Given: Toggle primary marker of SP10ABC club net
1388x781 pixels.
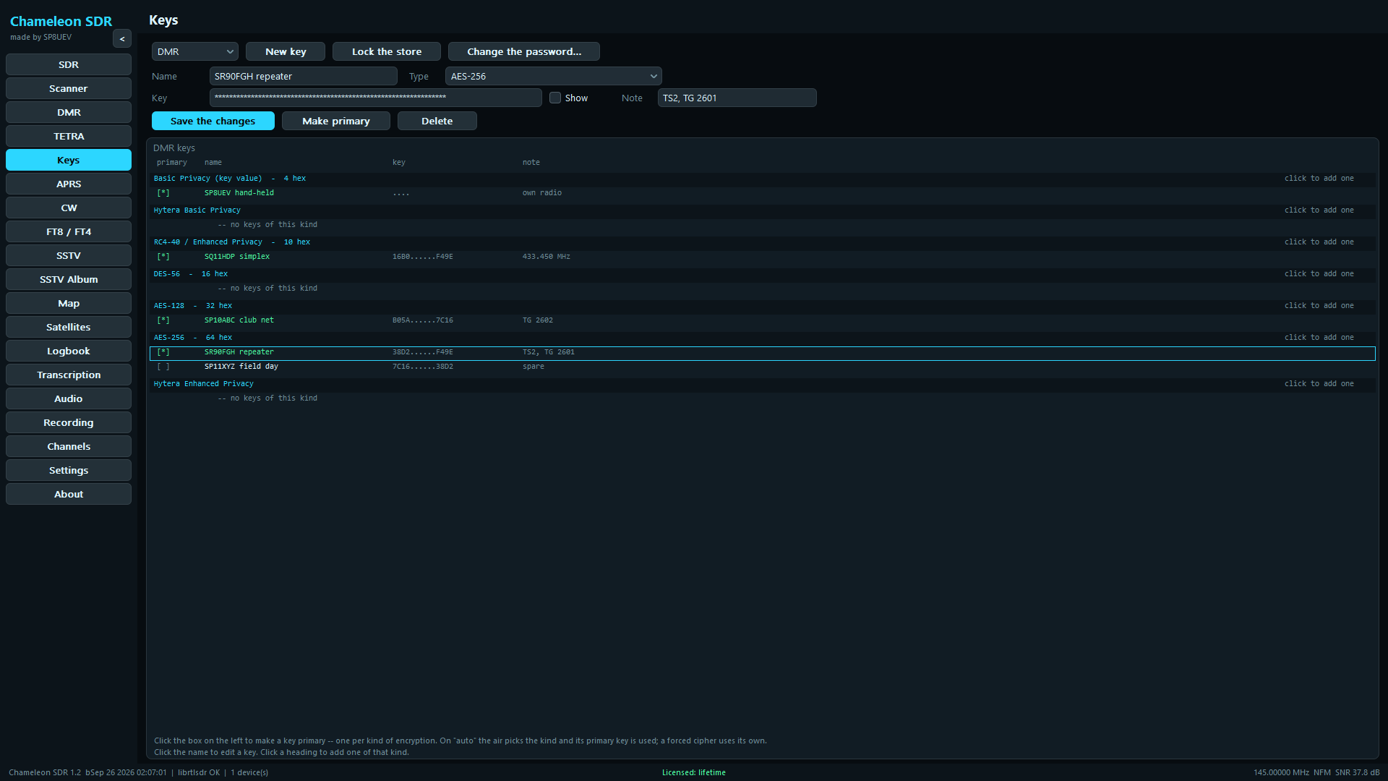Looking at the screenshot, I should point(163,320).
